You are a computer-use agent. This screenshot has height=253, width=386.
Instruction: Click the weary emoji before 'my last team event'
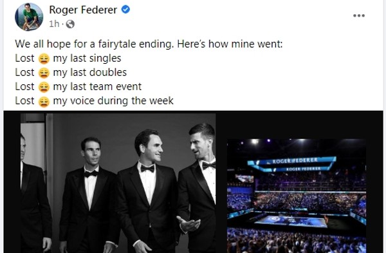(x=44, y=87)
